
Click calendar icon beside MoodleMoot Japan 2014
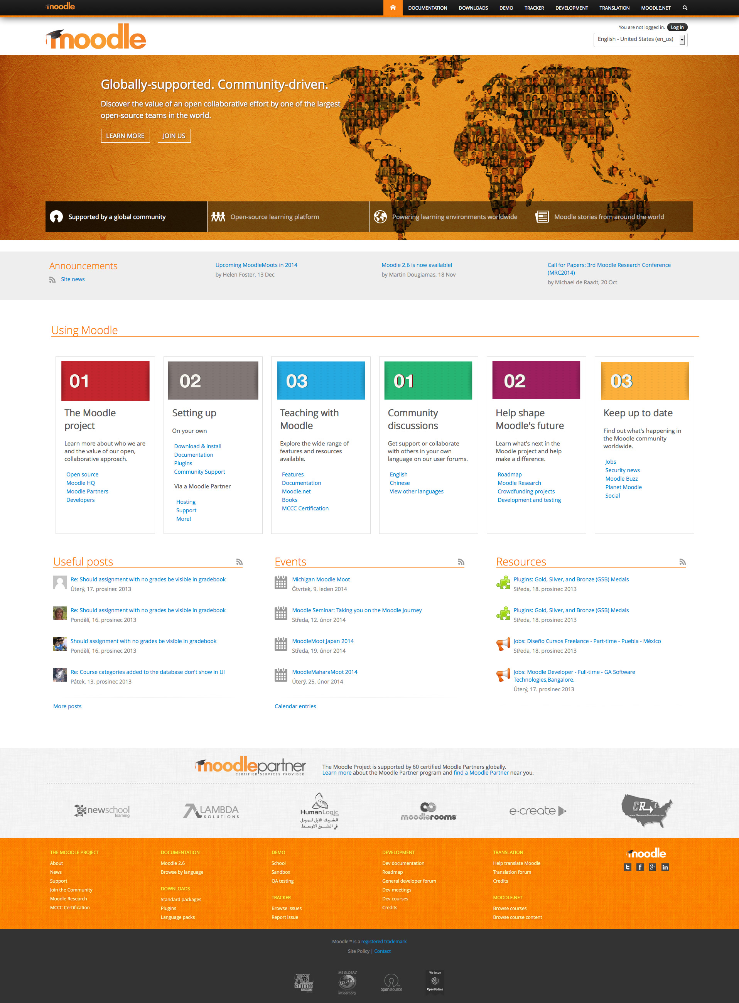pos(281,644)
